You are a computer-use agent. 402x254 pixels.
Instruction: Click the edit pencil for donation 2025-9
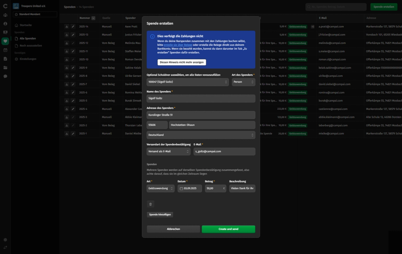coord(73,68)
